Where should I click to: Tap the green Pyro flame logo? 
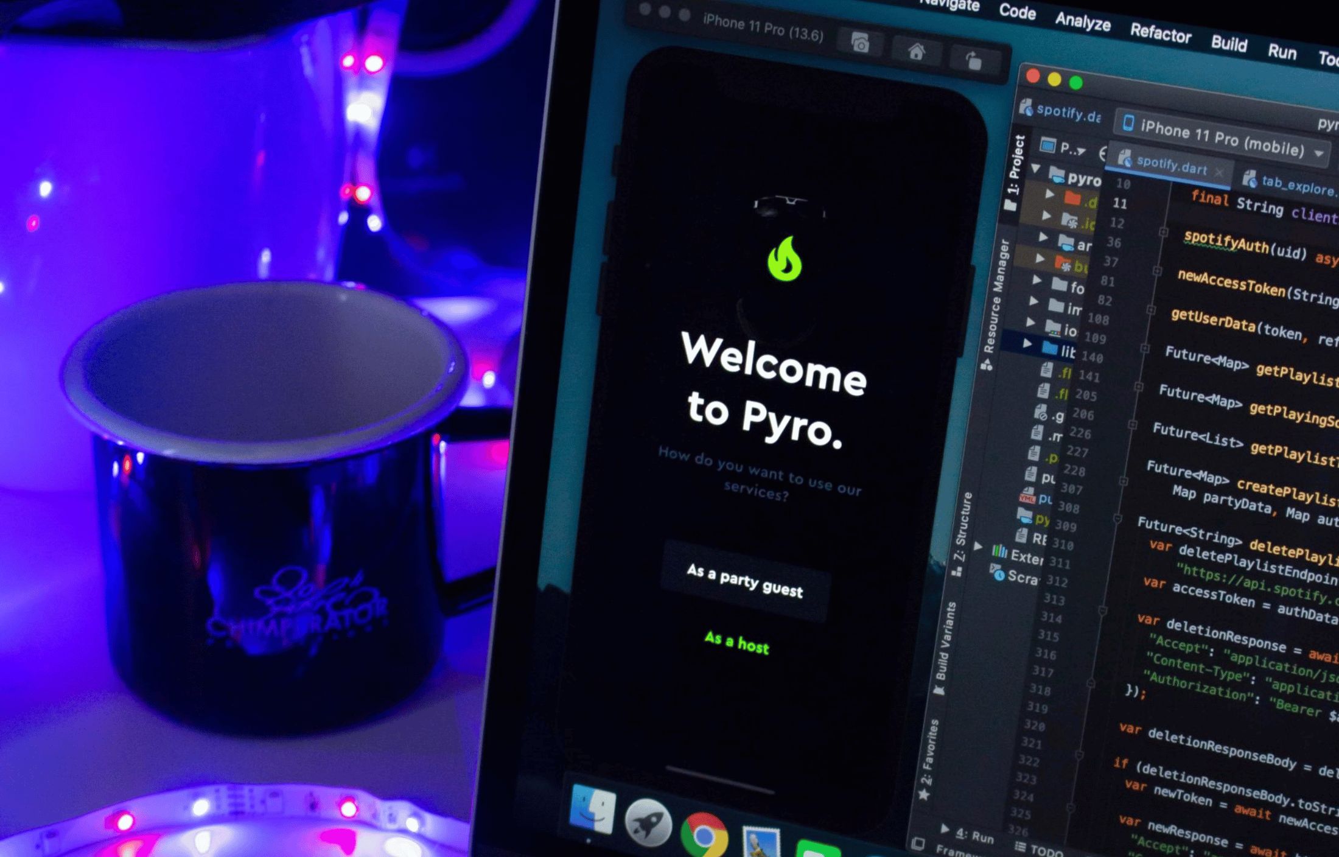(x=785, y=258)
